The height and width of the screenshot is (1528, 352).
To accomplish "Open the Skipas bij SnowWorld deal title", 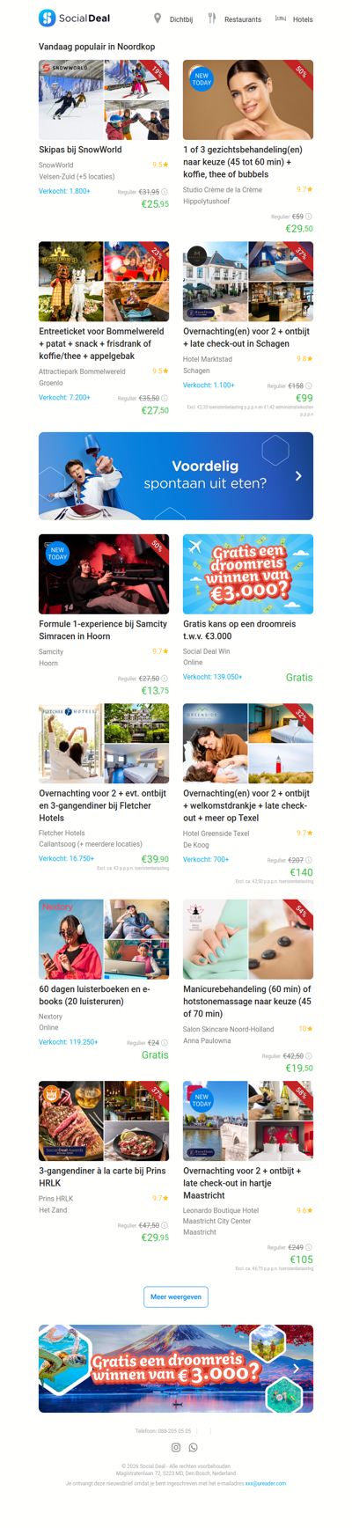I will (80, 150).
